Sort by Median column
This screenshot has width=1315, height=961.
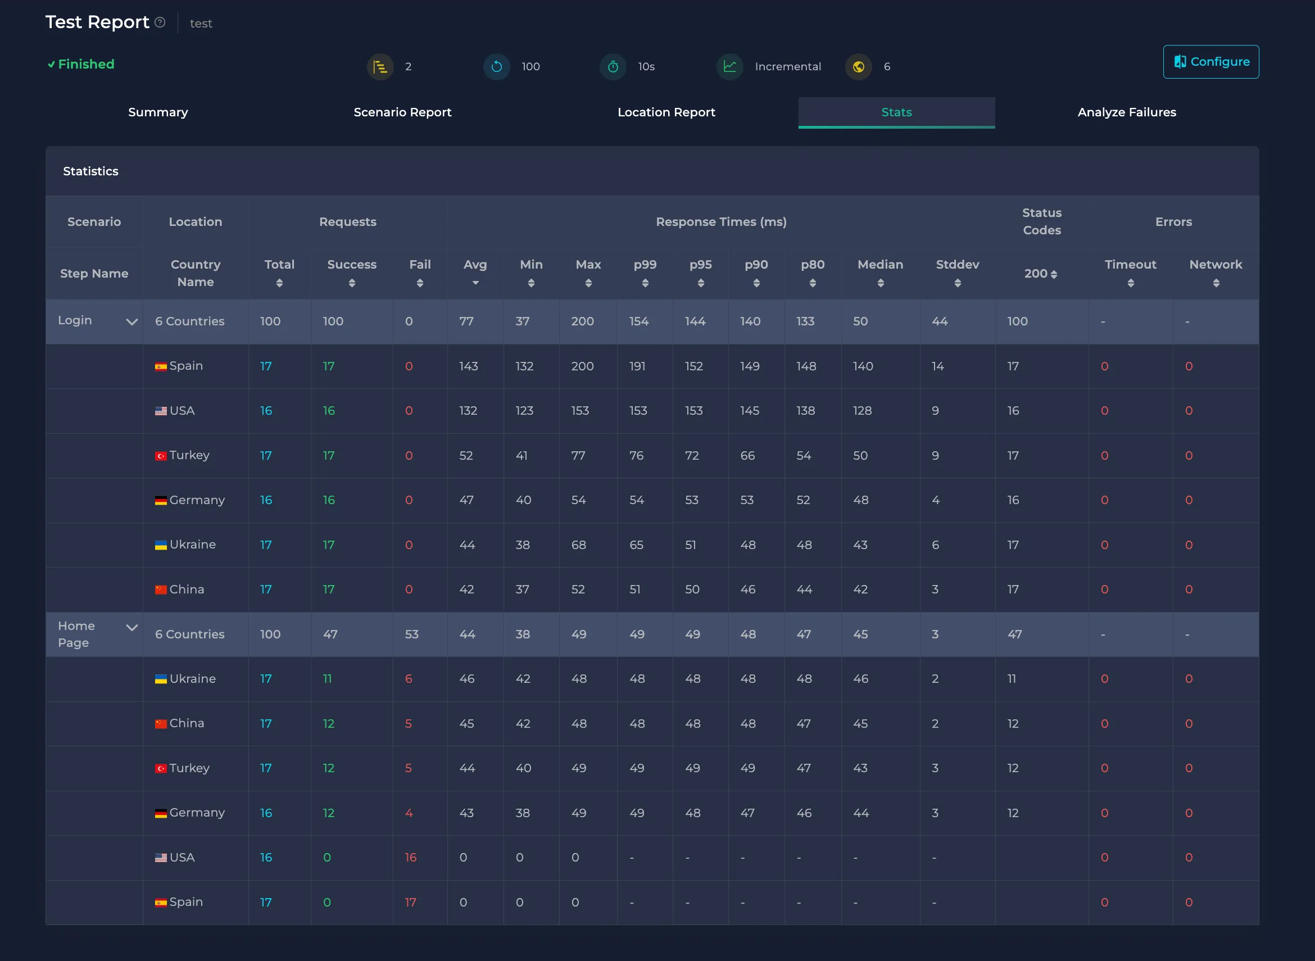881,283
